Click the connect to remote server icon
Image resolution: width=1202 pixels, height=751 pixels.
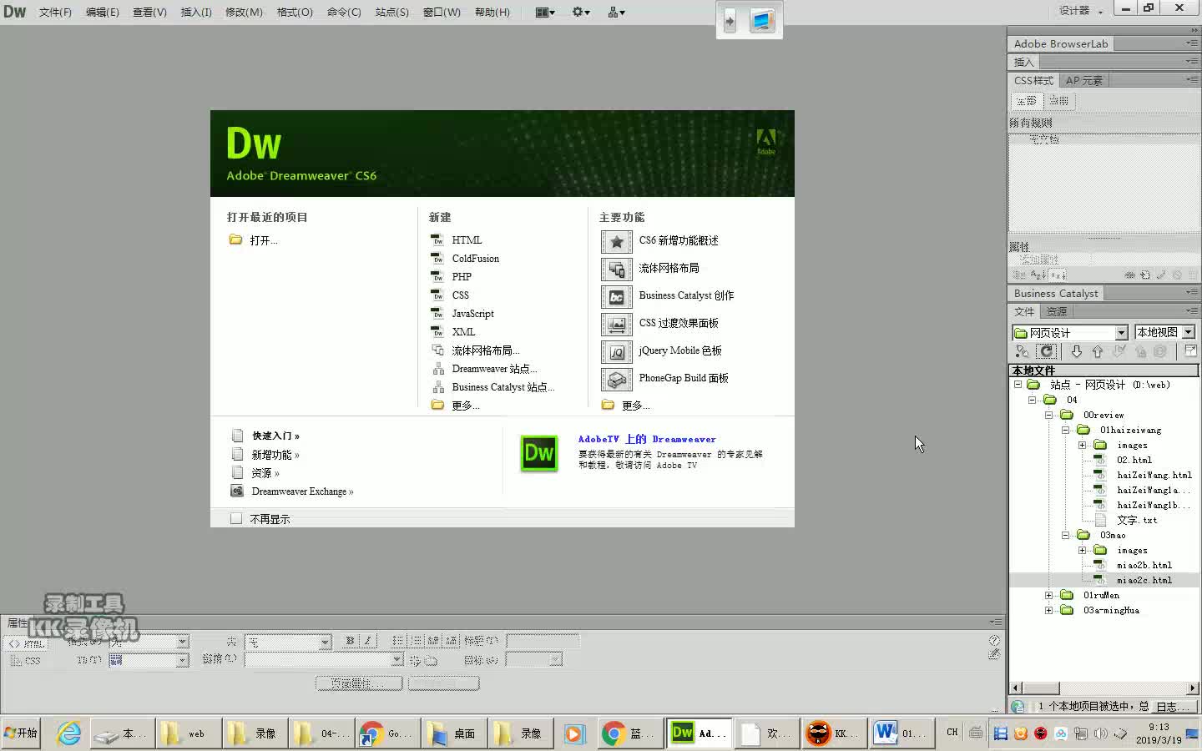pyautogui.click(x=1023, y=351)
